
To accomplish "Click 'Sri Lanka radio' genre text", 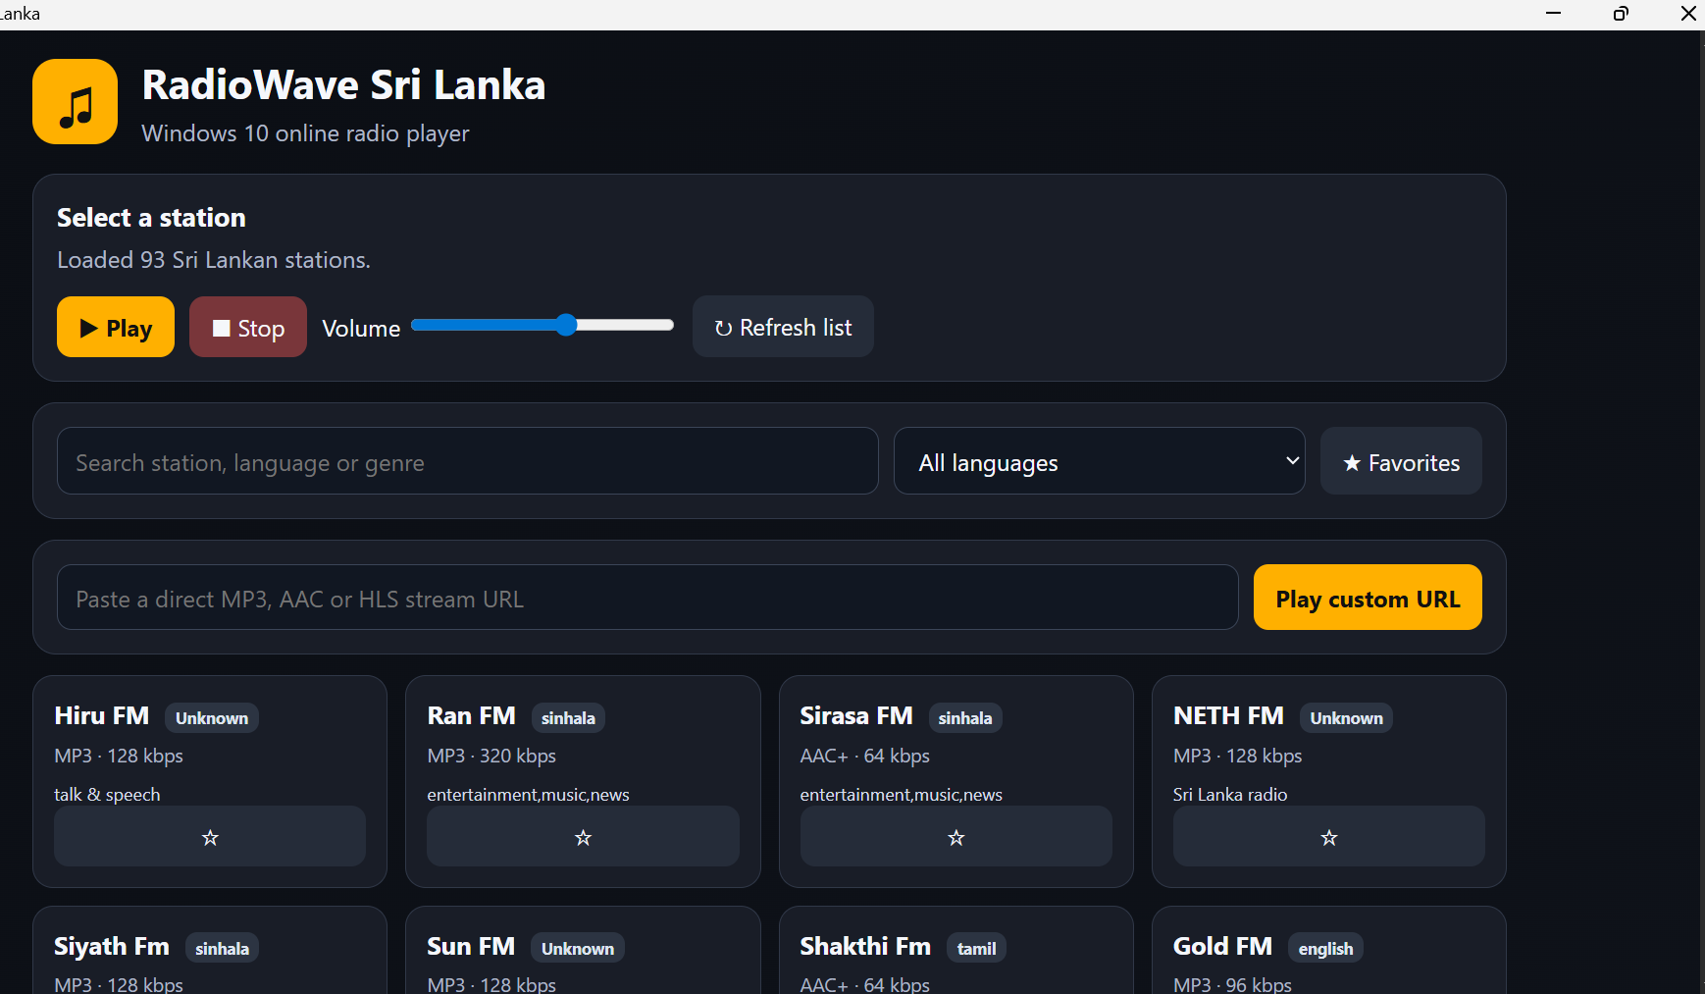I will click(1230, 794).
